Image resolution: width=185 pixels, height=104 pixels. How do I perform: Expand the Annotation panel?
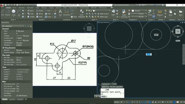coord(67,20)
